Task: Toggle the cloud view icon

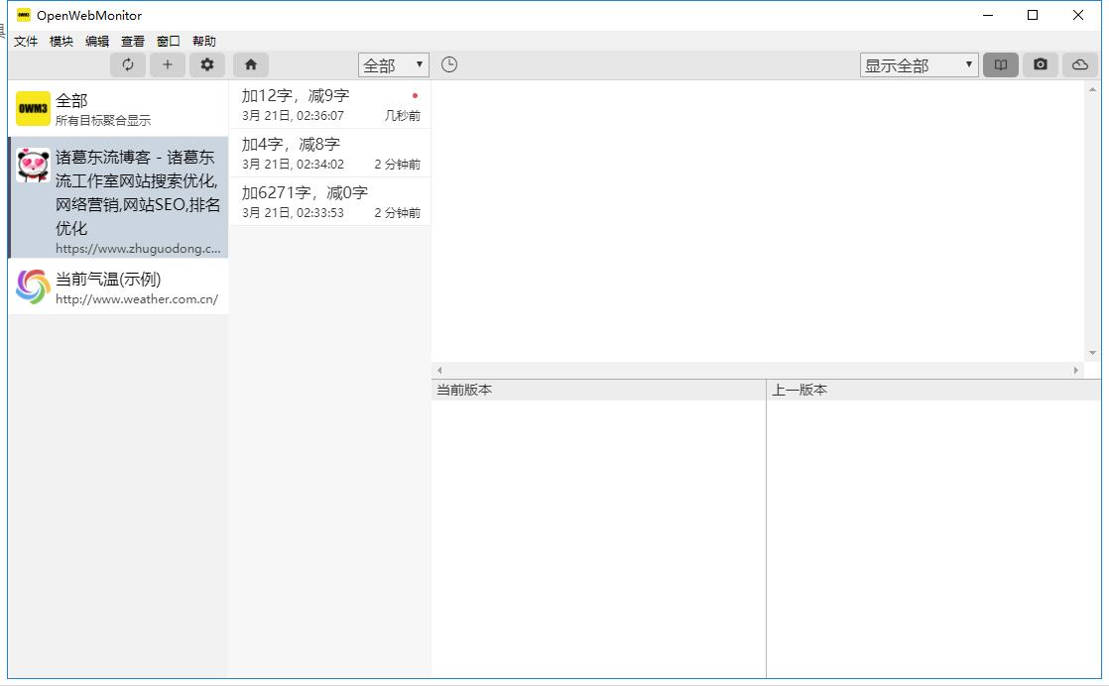Action: click(x=1079, y=64)
